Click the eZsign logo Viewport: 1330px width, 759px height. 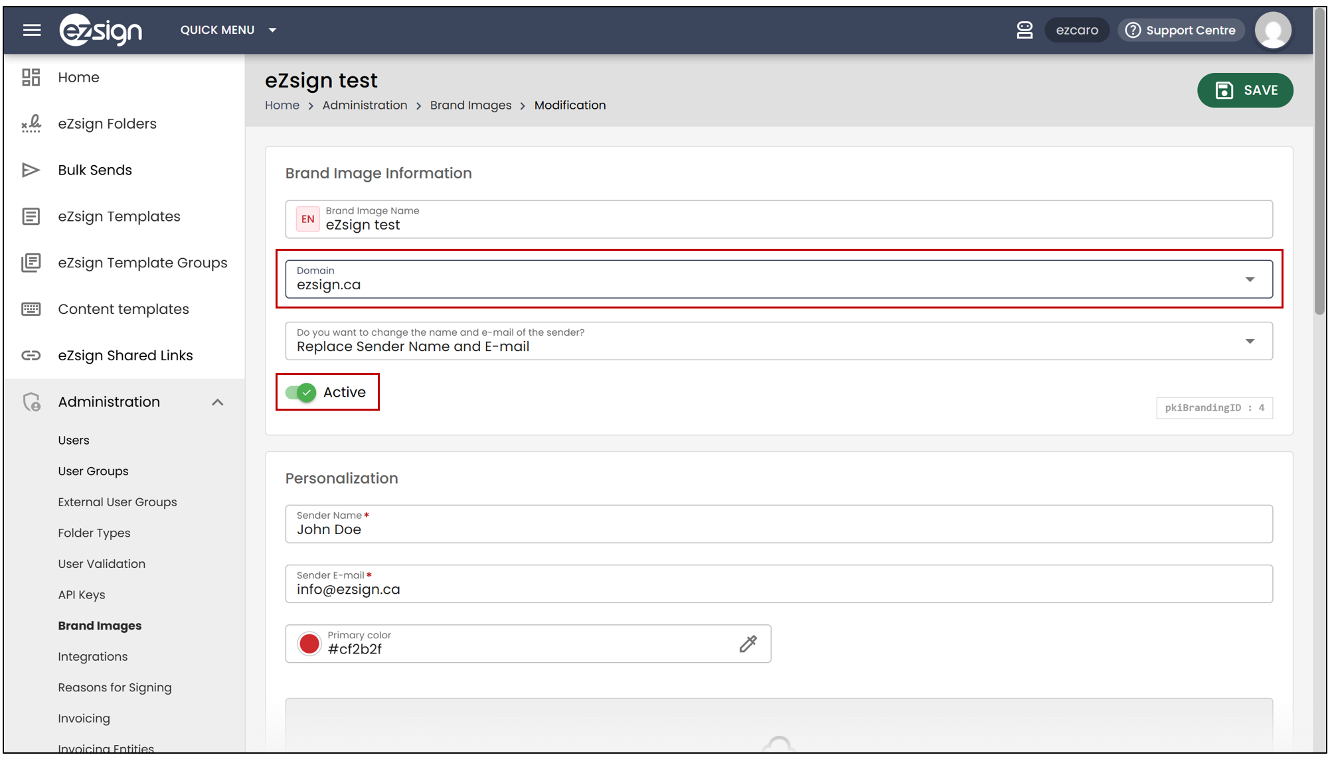[100, 30]
